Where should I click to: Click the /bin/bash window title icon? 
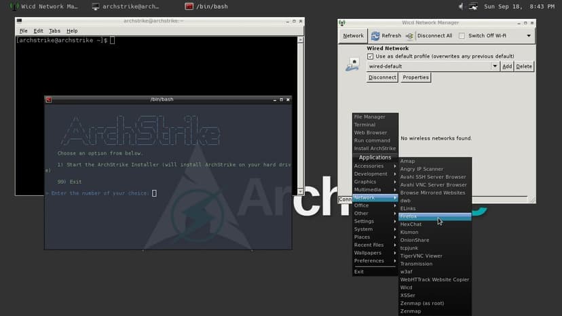pyautogui.click(x=49, y=100)
